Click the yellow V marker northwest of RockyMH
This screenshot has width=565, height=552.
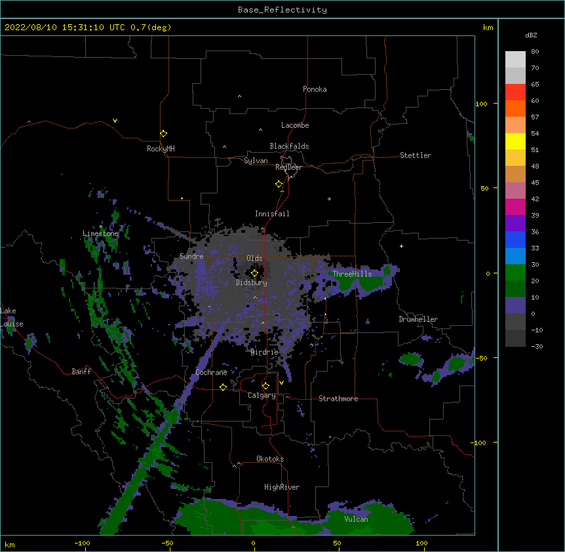point(115,121)
